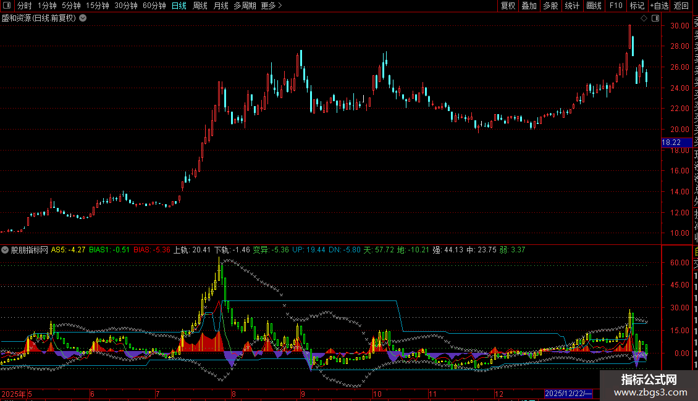Click the BIAS1: -0.51 value
The width and height of the screenshot is (698, 401).
109,250
